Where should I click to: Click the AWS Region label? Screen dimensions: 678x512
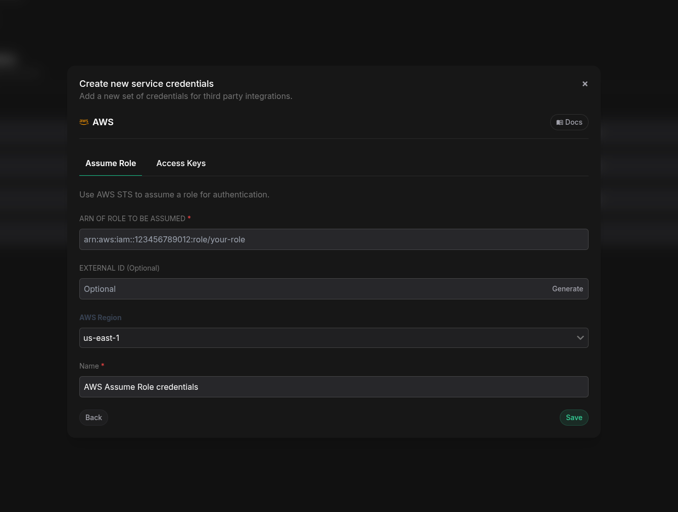pos(100,318)
